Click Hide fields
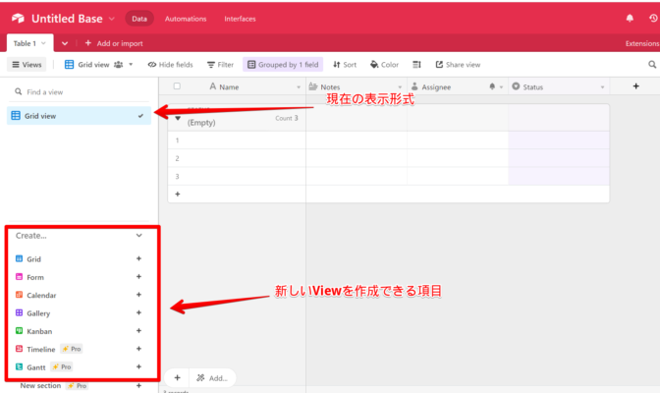Screen dimensions: 660x393 pos(170,65)
